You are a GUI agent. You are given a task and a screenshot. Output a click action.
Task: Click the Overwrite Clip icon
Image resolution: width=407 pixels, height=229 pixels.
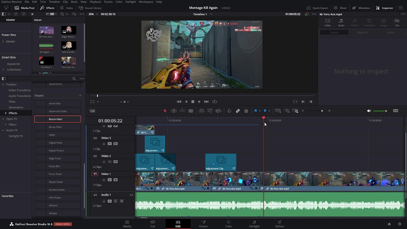(x=210, y=111)
